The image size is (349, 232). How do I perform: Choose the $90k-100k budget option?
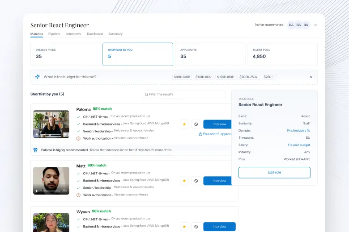pos(182,77)
